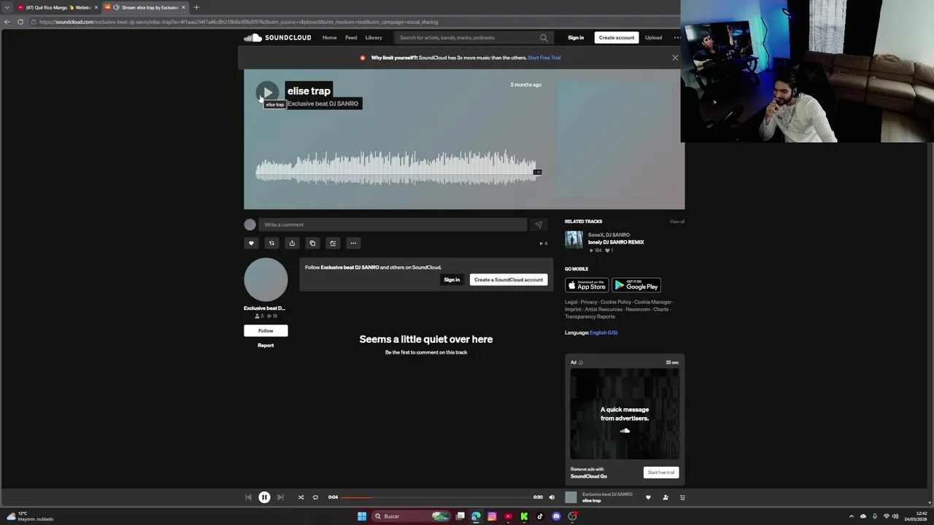Open the three-dots menu in SoundCloud header
This screenshot has height=525, width=934.
(677, 38)
